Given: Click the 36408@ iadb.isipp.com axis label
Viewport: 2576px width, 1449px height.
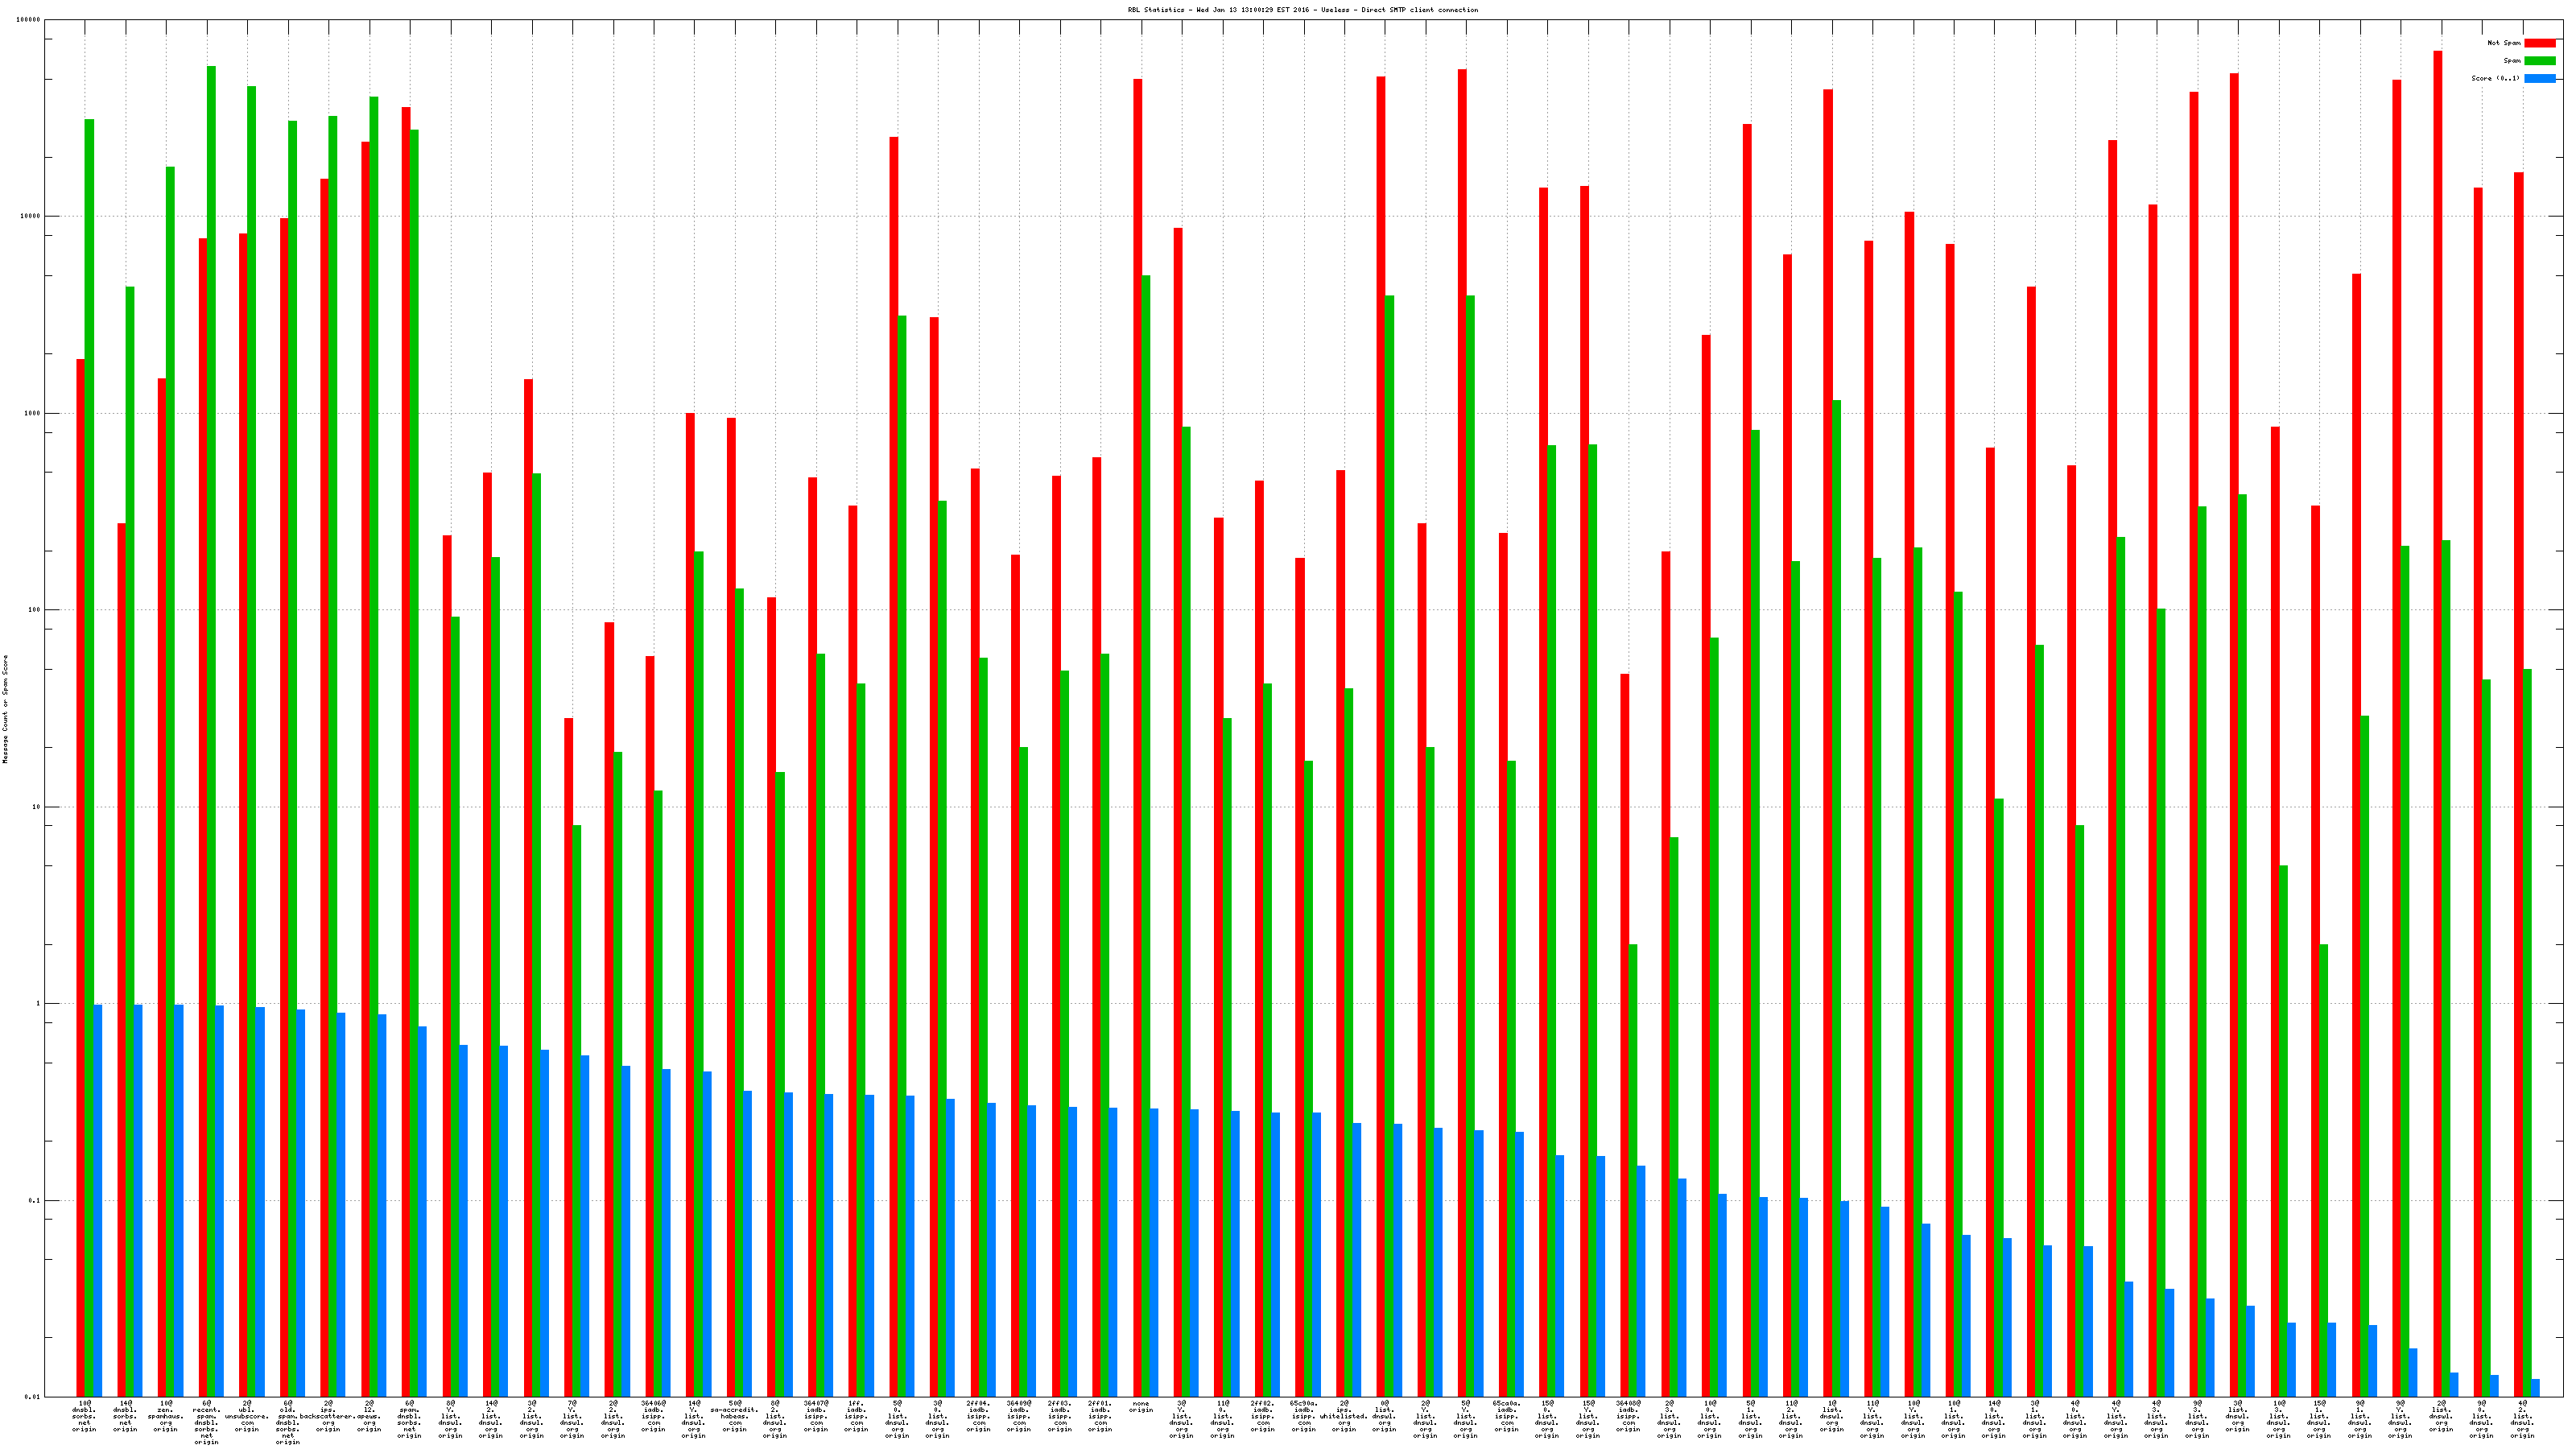Looking at the screenshot, I should 1628,1416.
